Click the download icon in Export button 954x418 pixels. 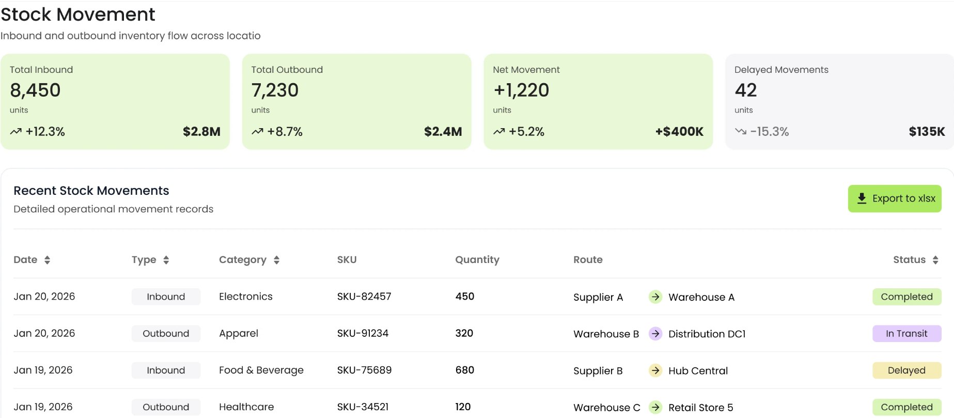(x=862, y=198)
